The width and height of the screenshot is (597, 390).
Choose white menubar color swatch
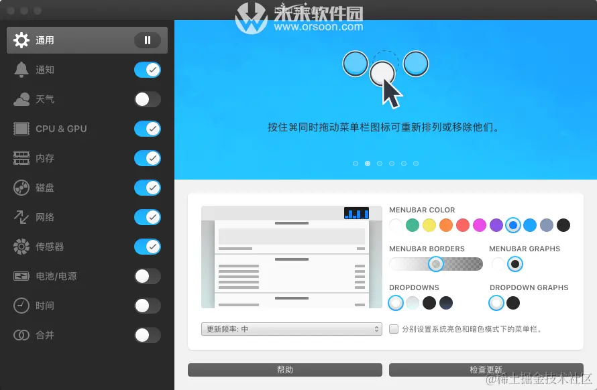coord(396,225)
